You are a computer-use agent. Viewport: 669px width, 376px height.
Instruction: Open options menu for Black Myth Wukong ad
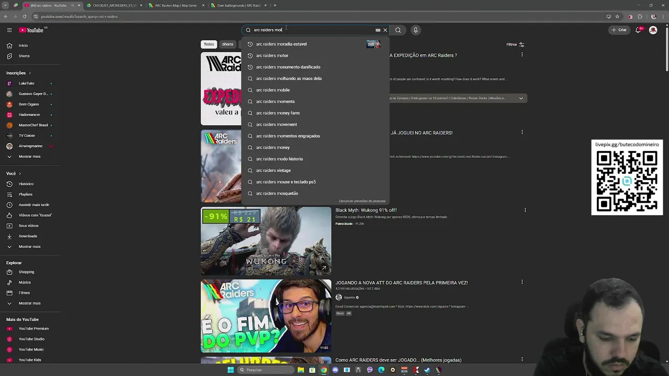pos(525,210)
